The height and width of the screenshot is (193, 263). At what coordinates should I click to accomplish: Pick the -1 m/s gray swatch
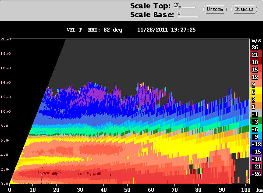pos(256,113)
